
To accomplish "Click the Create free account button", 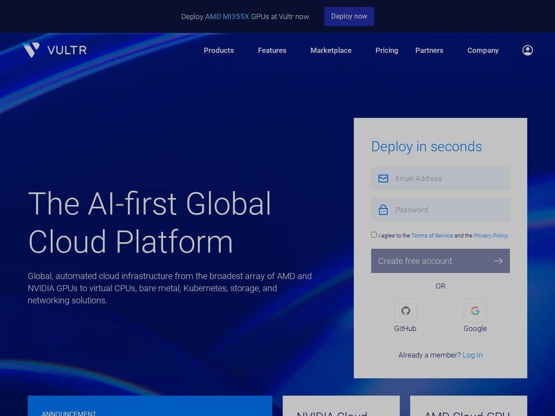I will click(440, 261).
